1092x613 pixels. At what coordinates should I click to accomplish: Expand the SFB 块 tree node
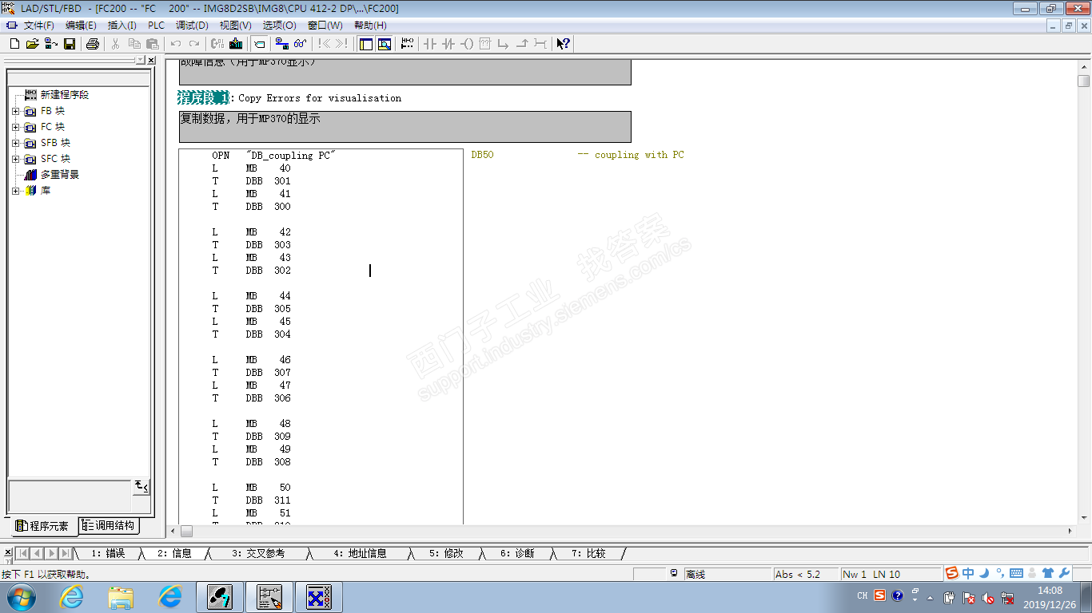click(x=15, y=143)
